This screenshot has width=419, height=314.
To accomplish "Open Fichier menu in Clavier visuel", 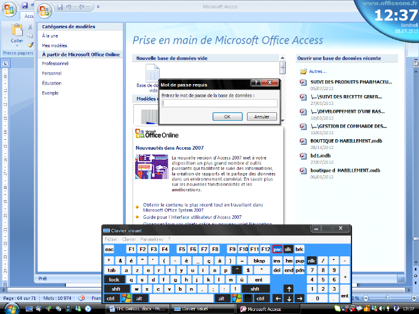I will point(111,239).
